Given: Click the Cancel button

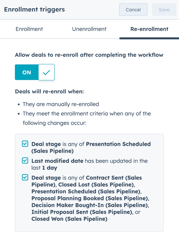Looking at the screenshot, I should click(133, 10).
